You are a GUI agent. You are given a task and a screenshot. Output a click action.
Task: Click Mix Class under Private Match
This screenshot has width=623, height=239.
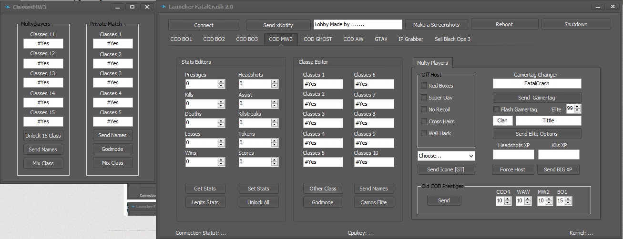(x=112, y=163)
